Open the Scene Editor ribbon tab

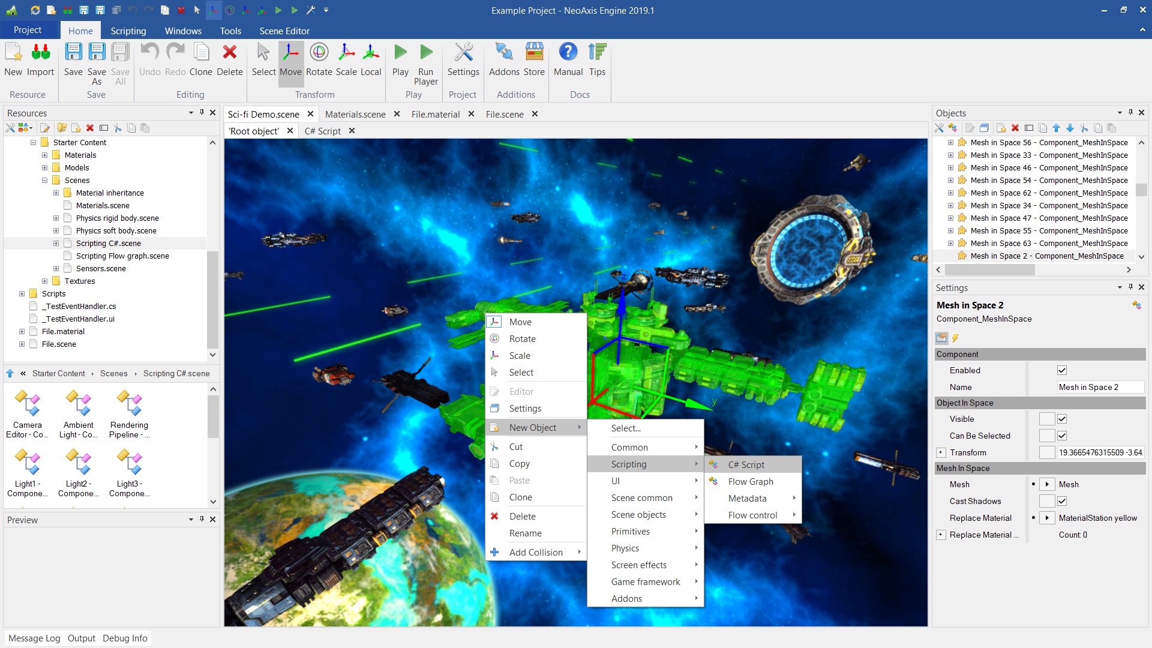(284, 31)
